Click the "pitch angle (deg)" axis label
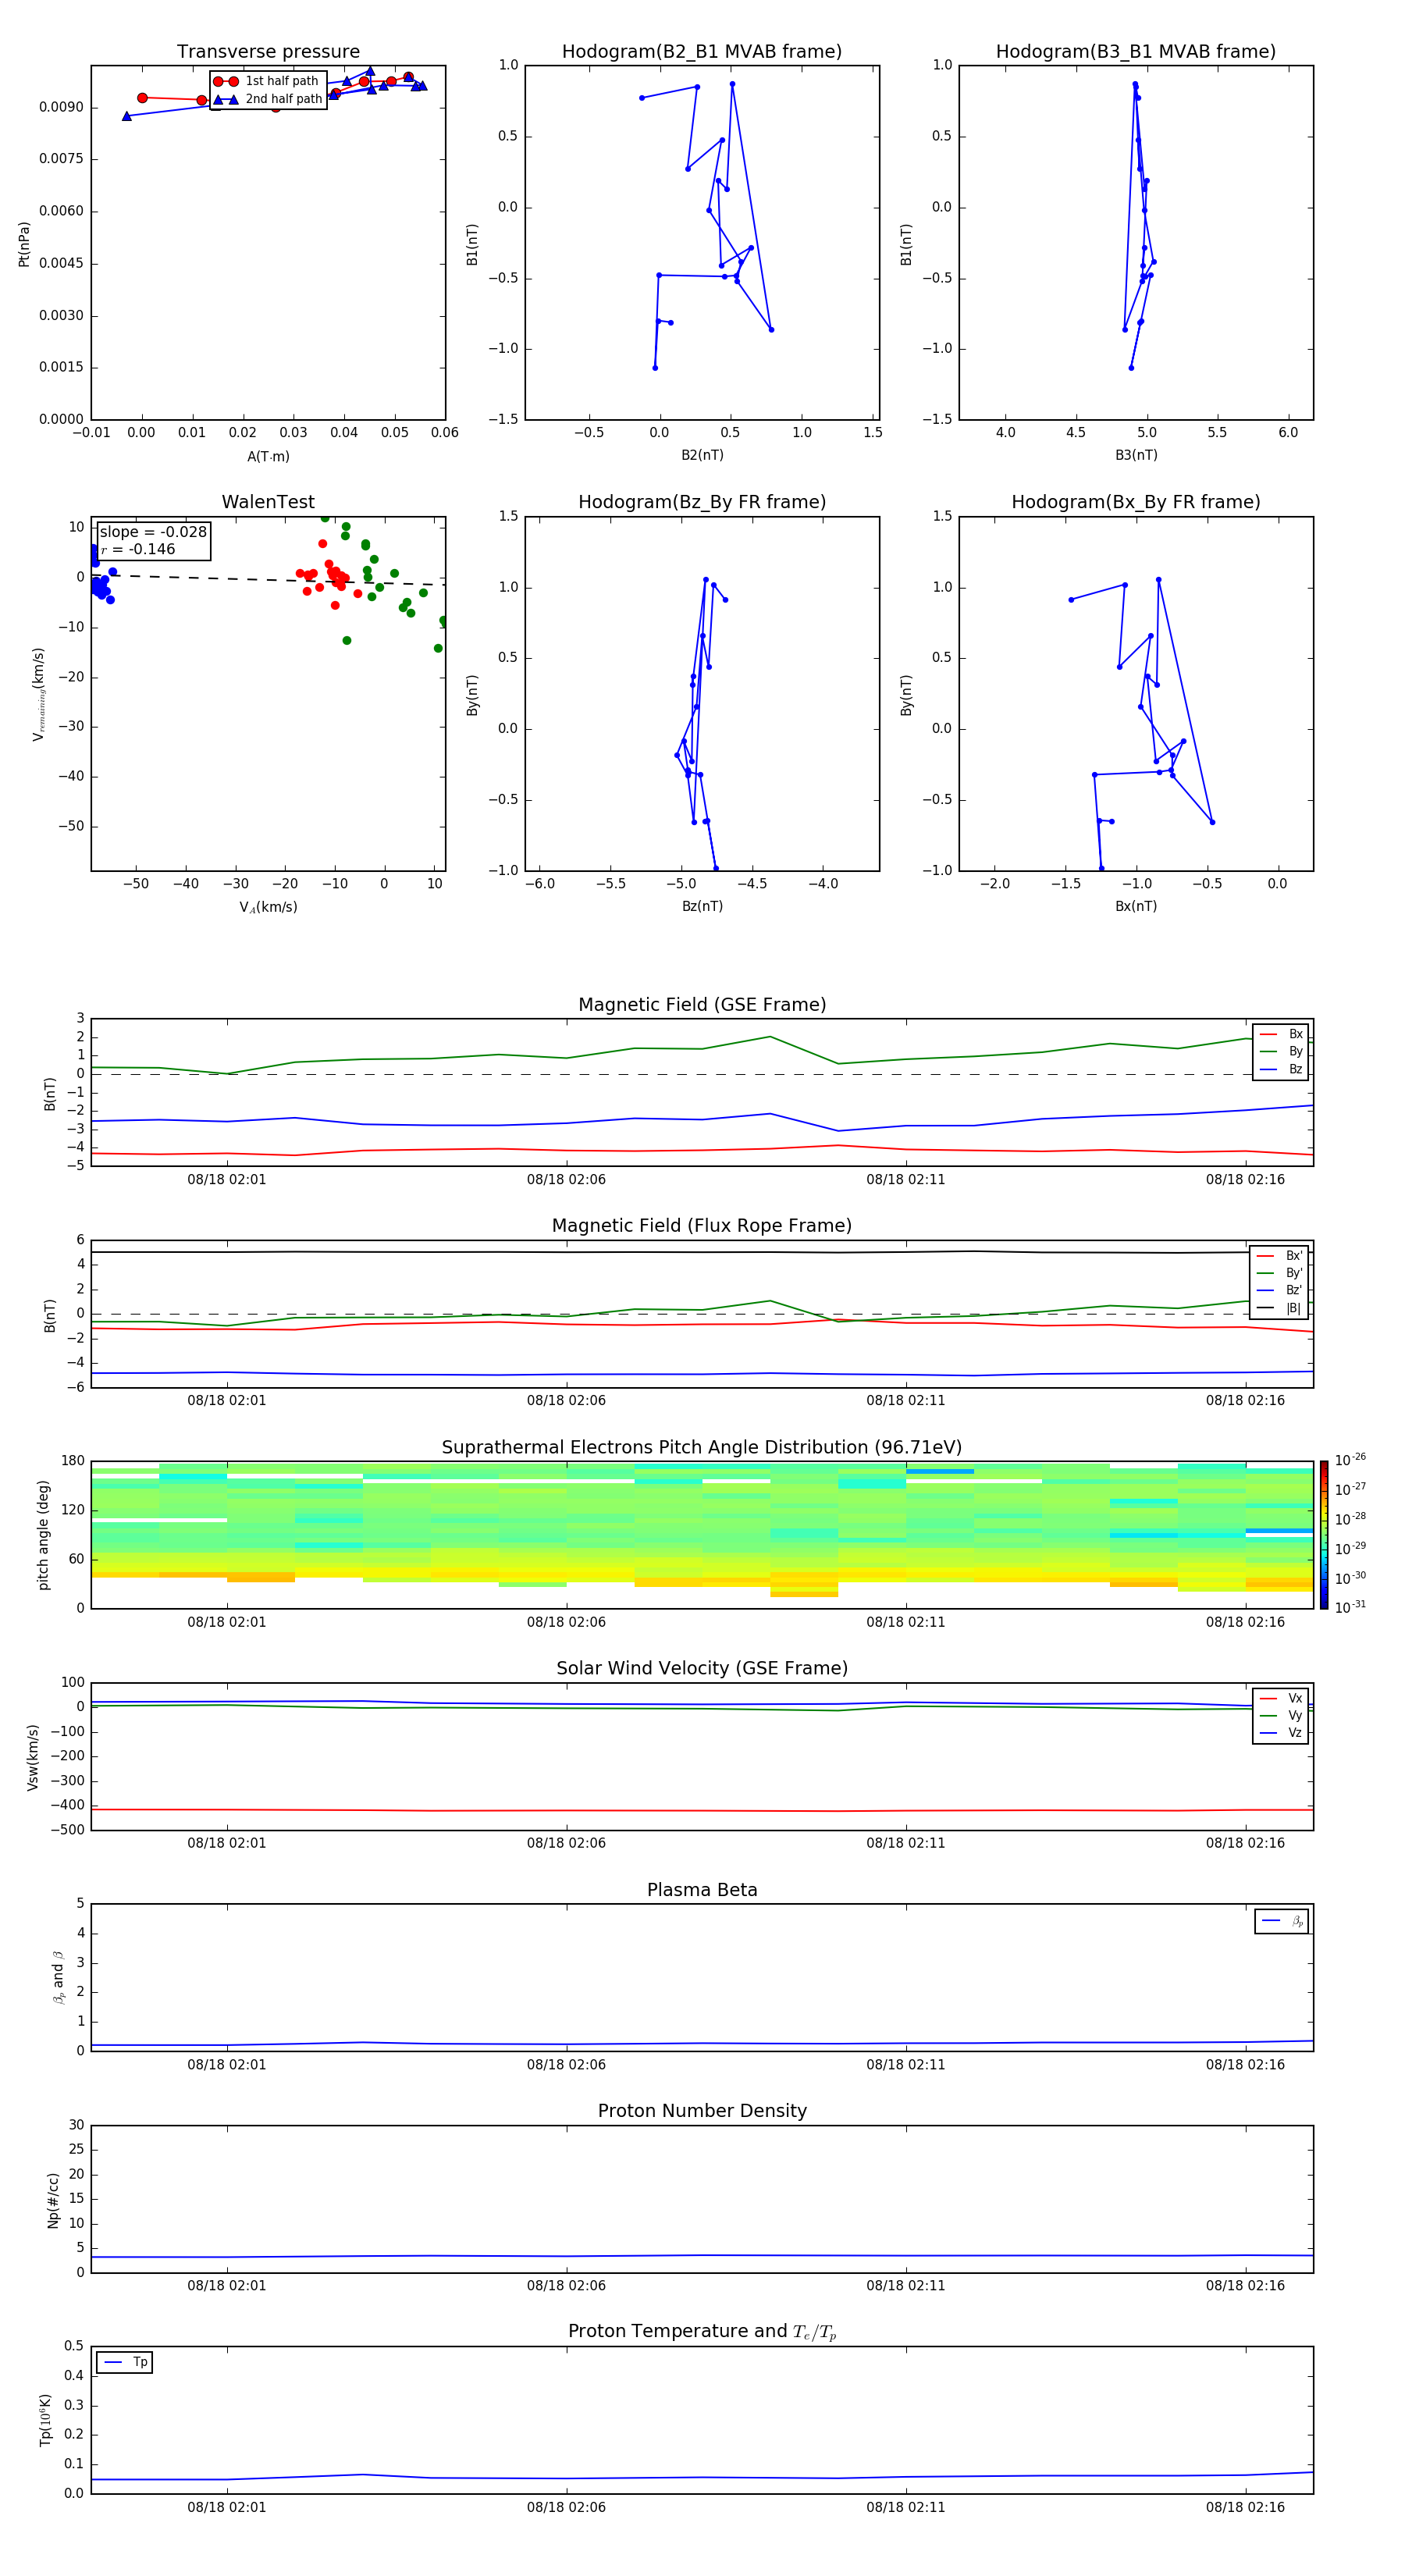This screenshot has width=1405, height=2576. (43, 1535)
